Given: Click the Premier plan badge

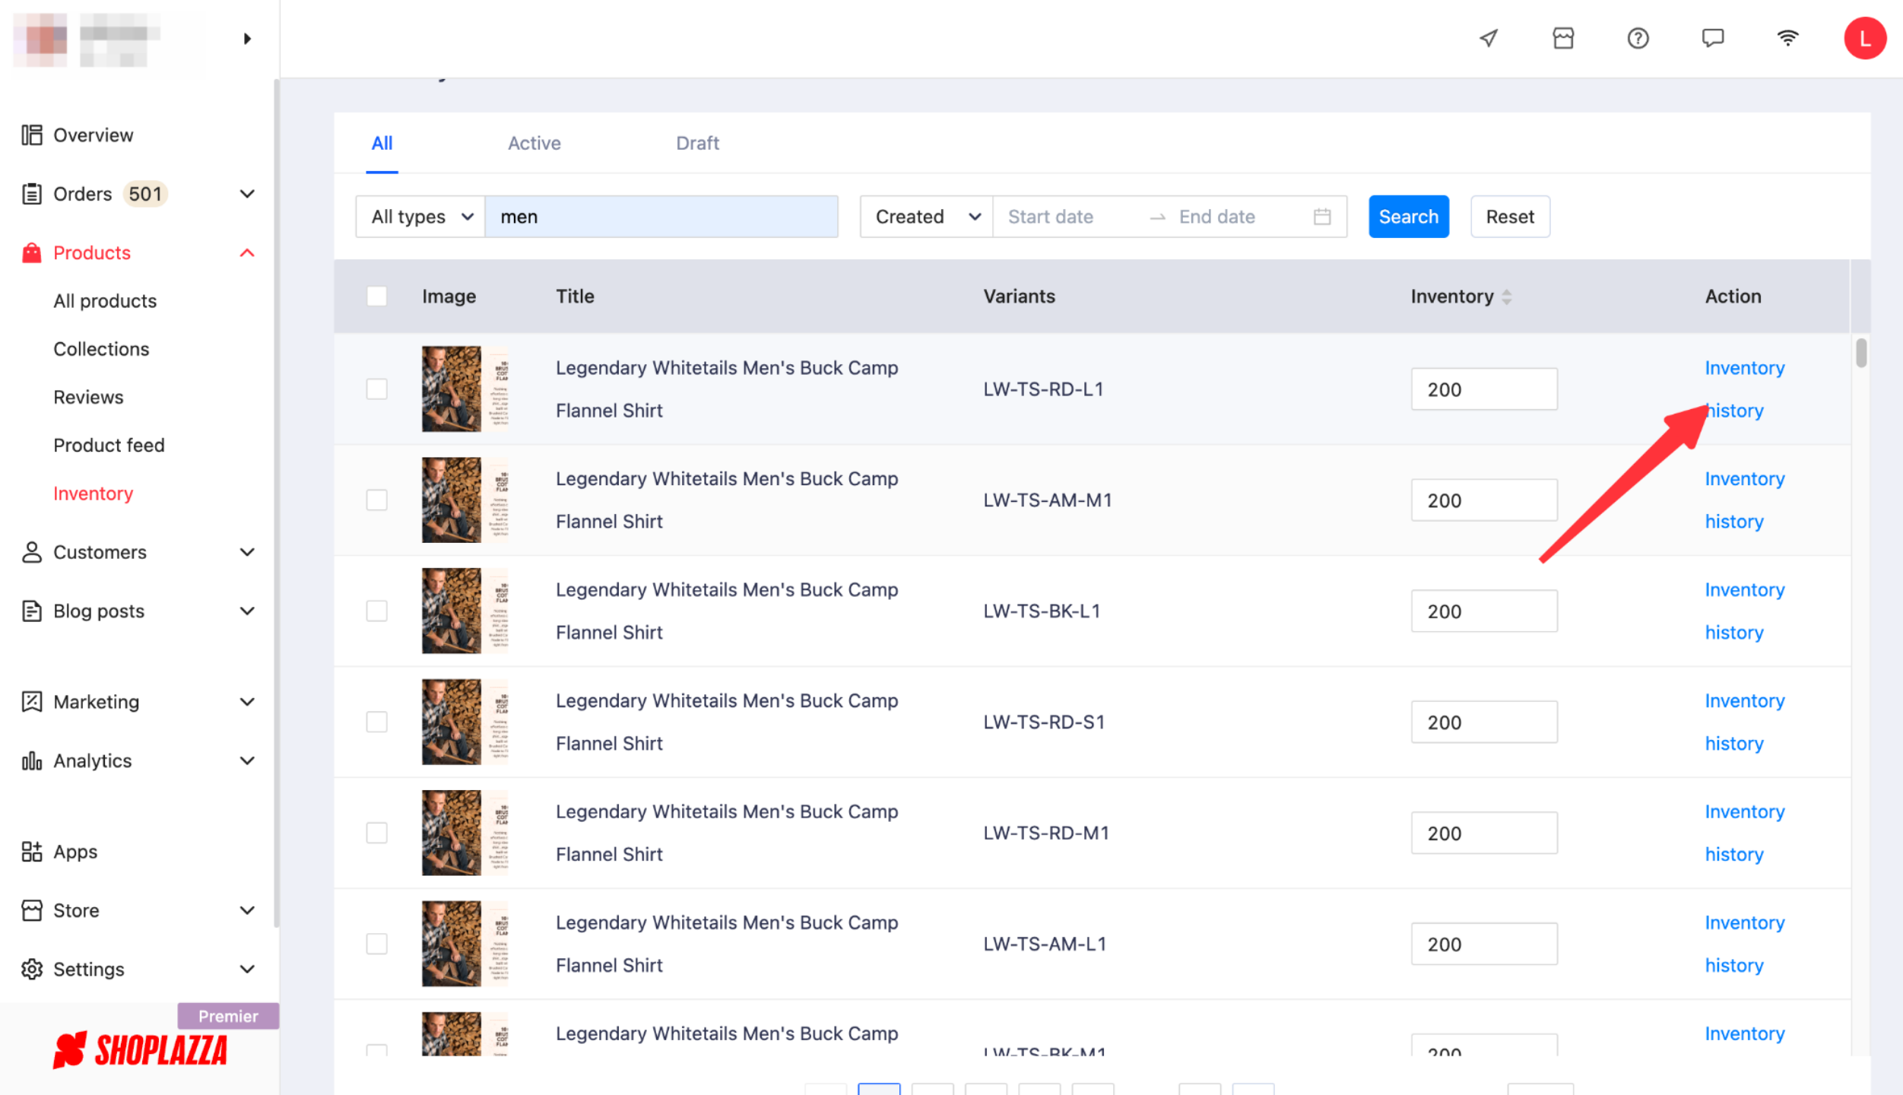Looking at the screenshot, I should point(228,1016).
